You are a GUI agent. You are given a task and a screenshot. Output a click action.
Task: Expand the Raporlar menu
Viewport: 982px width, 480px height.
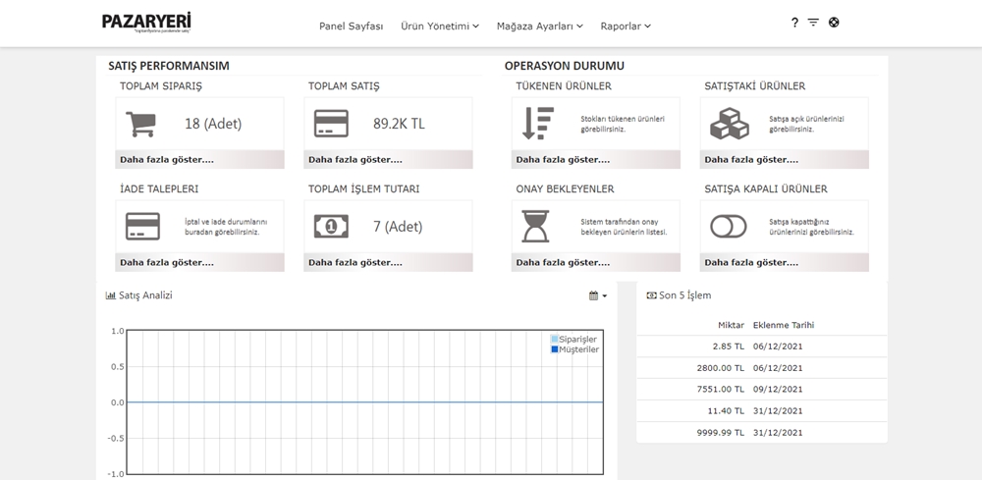[625, 27]
